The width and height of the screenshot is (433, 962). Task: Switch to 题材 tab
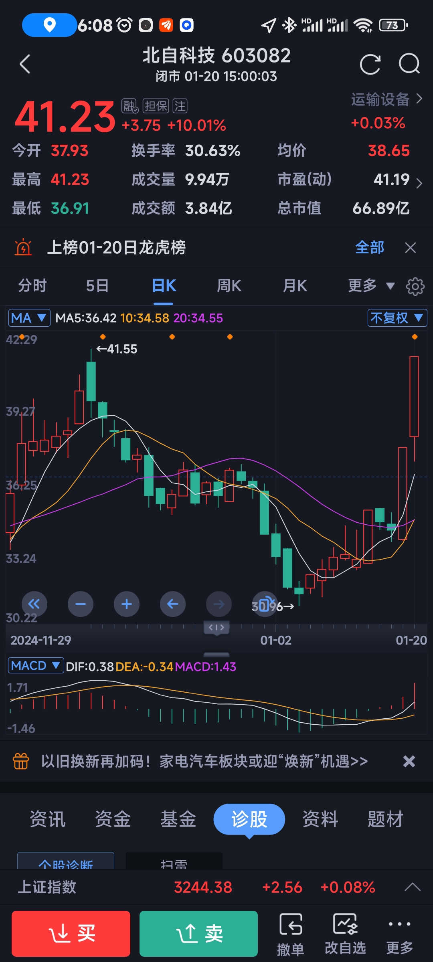[386, 819]
